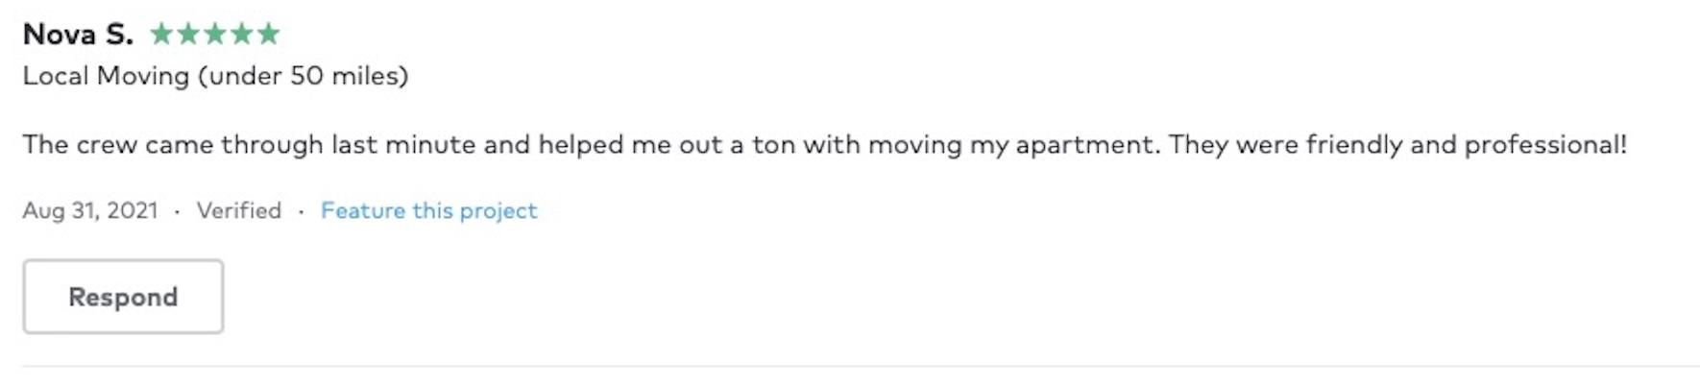The image size is (1700, 388).
Task: Click the first green rating star
Action: [161, 35]
